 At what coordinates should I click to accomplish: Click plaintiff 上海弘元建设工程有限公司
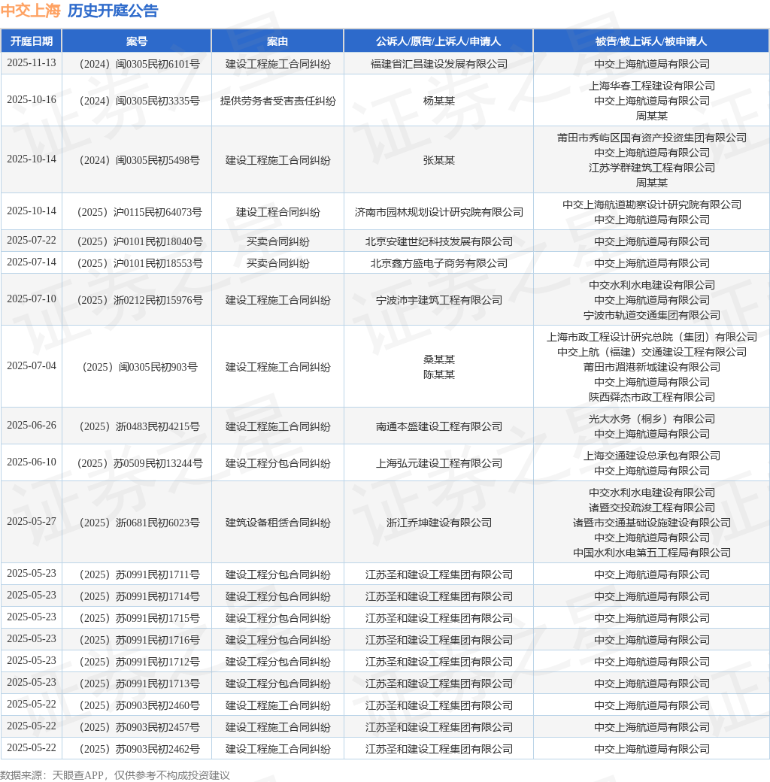pyautogui.click(x=439, y=463)
